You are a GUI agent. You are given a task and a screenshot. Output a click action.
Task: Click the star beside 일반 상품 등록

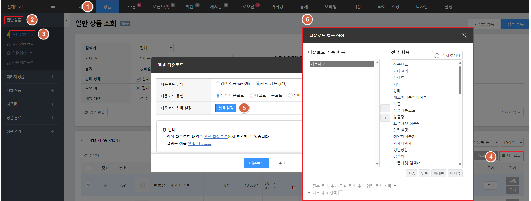coord(9,44)
